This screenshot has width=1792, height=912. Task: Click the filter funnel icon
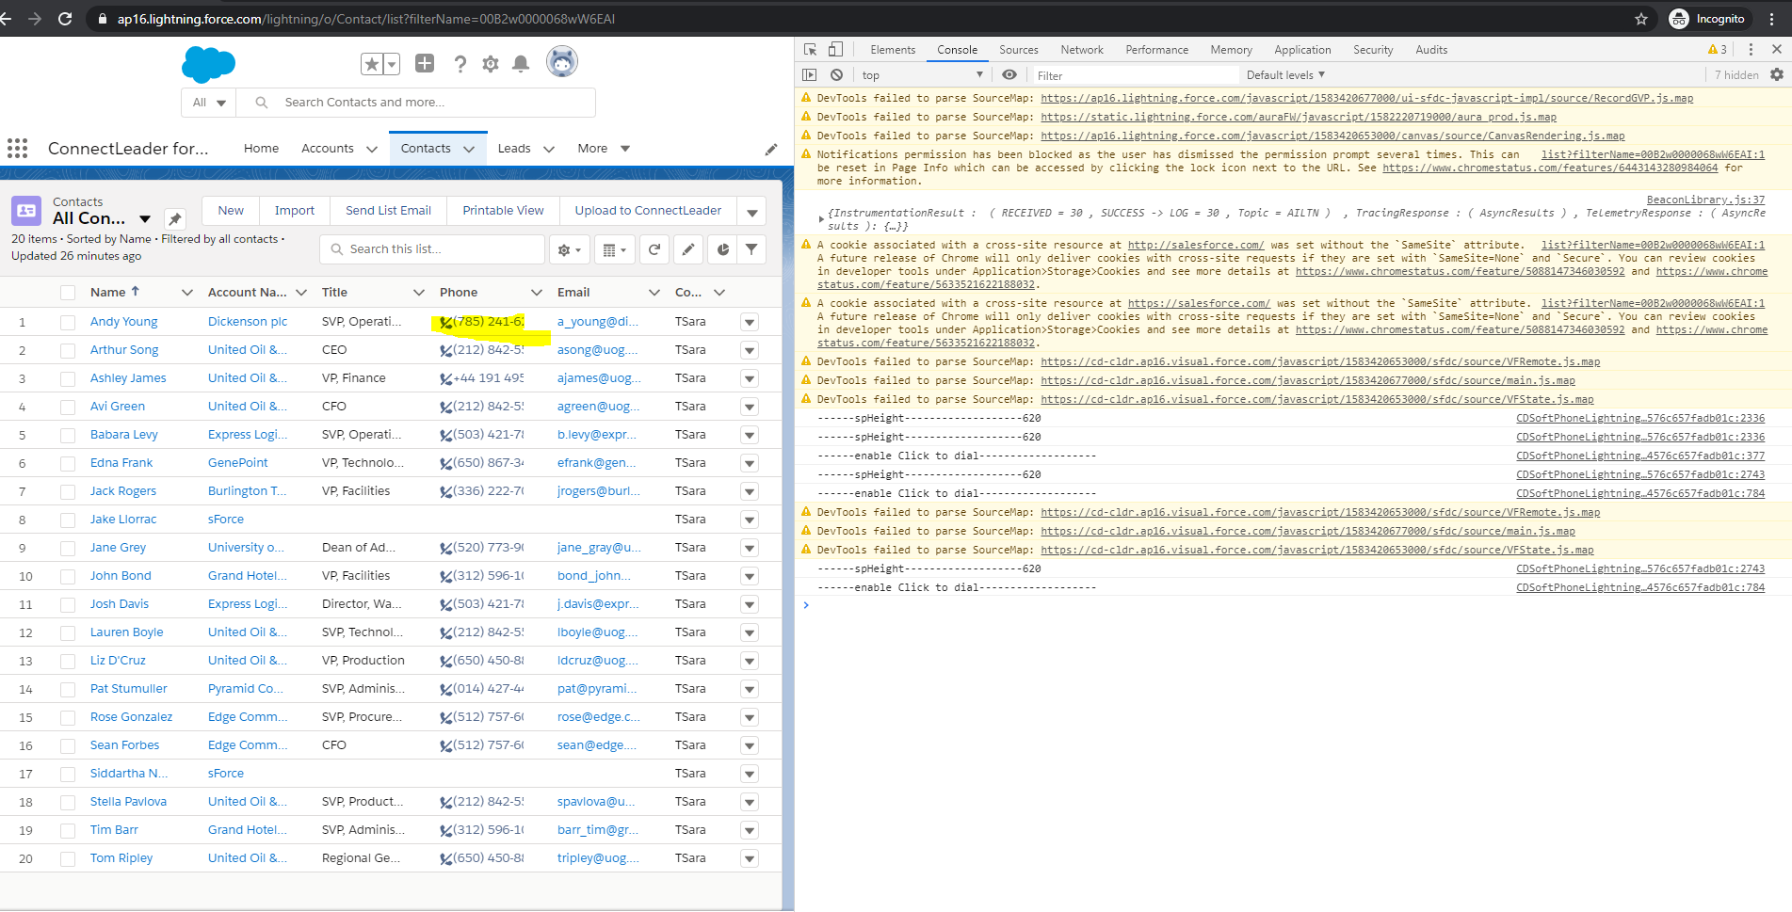(x=751, y=249)
